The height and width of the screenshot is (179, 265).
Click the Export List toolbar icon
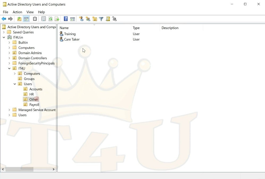(57, 19)
